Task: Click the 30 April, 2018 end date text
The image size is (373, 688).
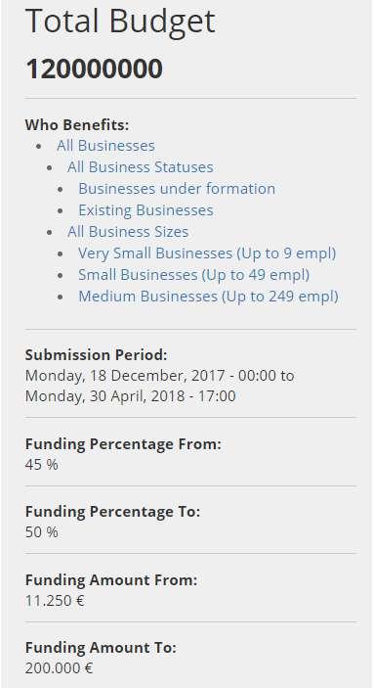Action: pyautogui.click(x=131, y=396)
